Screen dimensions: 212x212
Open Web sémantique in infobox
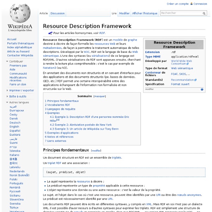(x=182, y=68)
